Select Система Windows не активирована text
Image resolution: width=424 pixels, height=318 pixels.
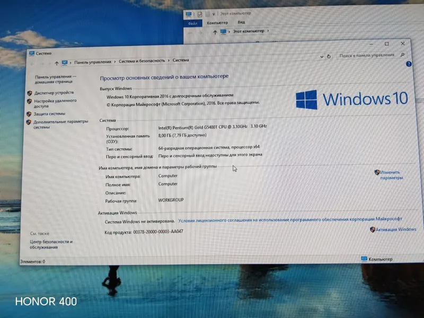(x=140, y=222)
